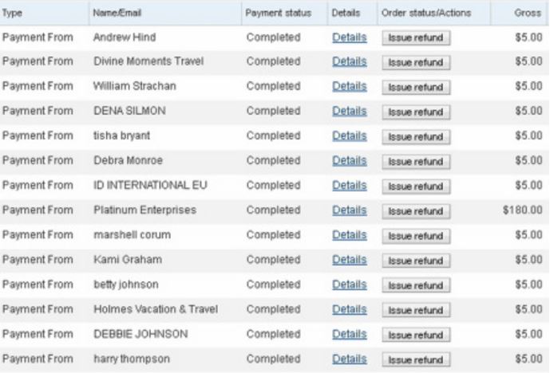This screenshot has height=373, width=550.
Task: Issue refund to Divine Moments Travel
Action: tap(416, 63)
